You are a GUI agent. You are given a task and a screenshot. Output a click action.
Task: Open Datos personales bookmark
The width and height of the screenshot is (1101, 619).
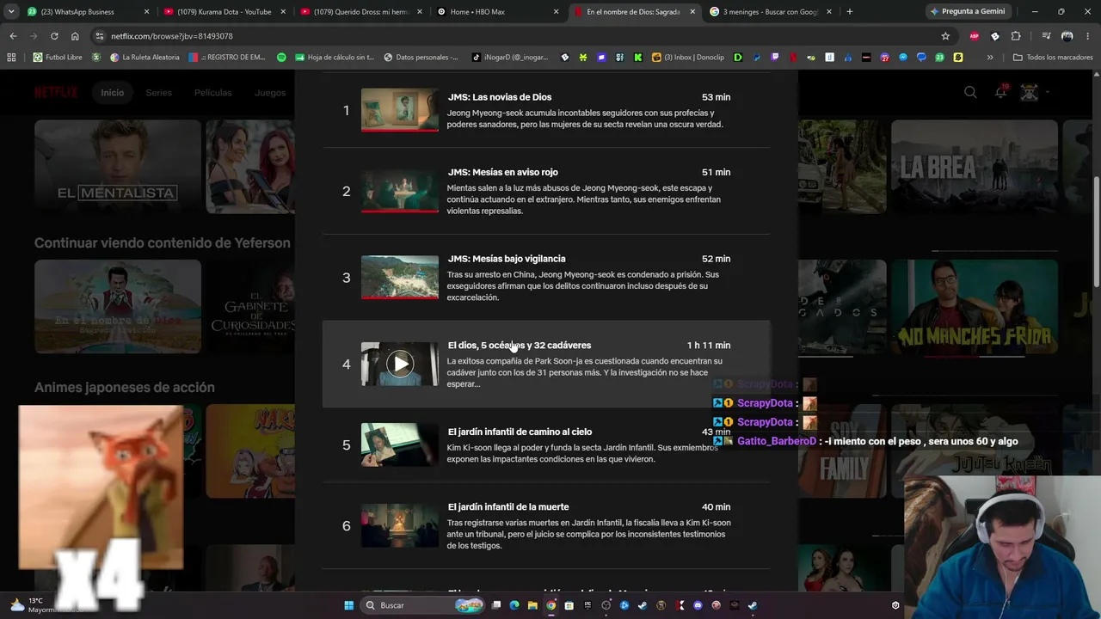tap(421, 58)
